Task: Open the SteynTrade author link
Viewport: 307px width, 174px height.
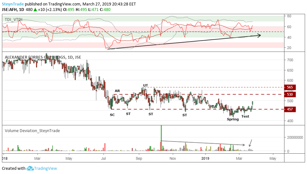Action: (13, 4)
